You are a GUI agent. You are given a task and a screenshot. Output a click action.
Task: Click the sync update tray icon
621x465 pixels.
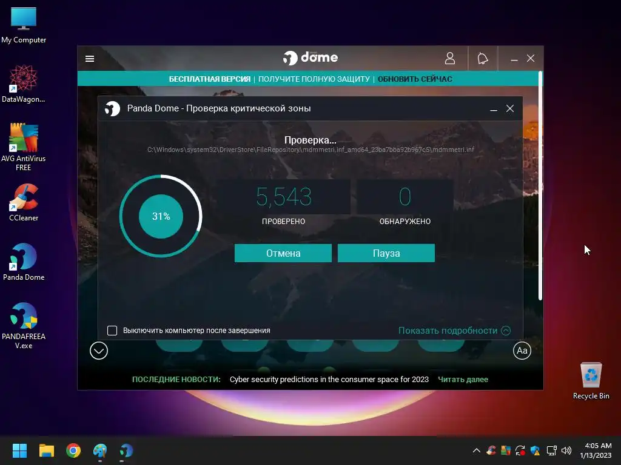pos(520,450)
